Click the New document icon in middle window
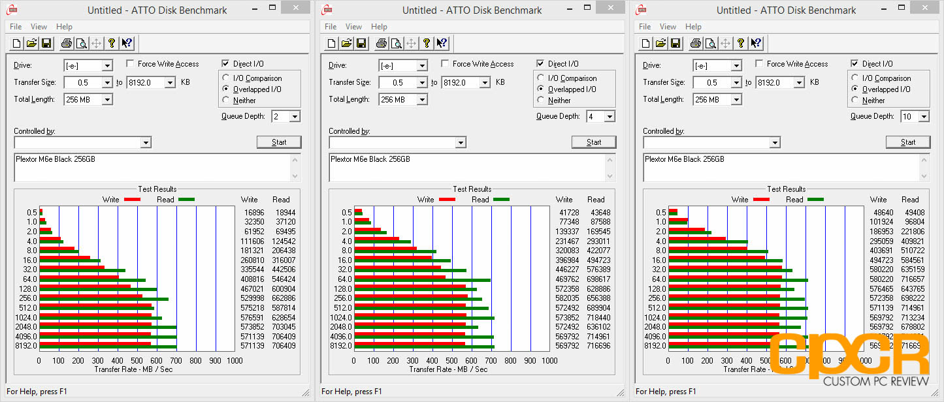Screen dimensions: 944x402 pyautogui.click(x=333, y=43)
